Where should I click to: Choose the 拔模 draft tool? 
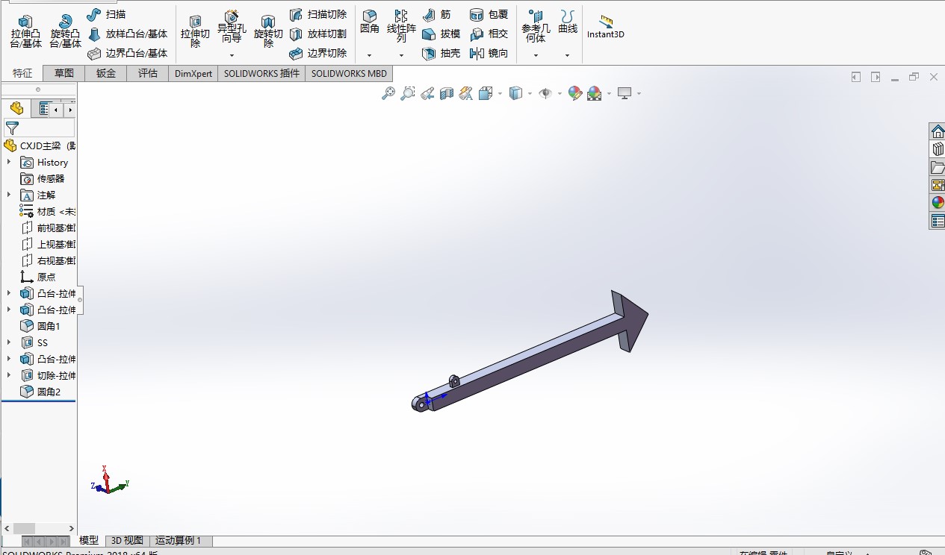point(441,34)
